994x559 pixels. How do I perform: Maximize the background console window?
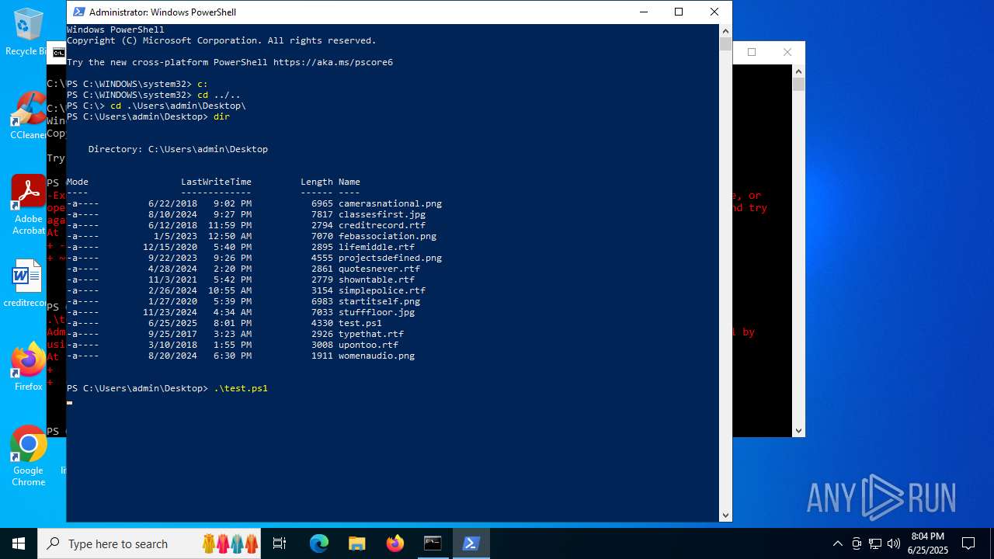(752, 52)
